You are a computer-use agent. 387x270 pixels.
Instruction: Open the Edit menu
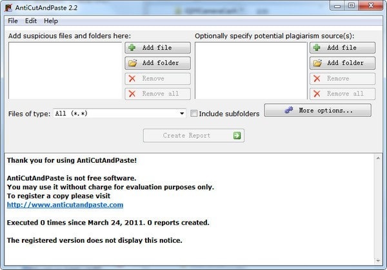(x=31, y=21)
